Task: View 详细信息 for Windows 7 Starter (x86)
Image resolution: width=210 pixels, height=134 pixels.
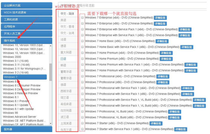Action: 156,124
